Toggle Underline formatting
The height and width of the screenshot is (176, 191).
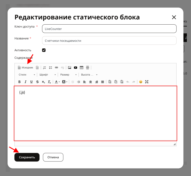[x=31, y=82]
